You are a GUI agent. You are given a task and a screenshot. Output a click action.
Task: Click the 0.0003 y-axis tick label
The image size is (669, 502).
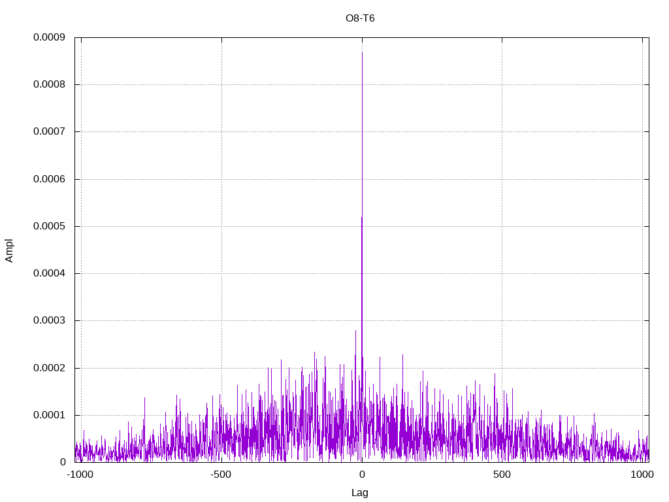coord(49,320)
